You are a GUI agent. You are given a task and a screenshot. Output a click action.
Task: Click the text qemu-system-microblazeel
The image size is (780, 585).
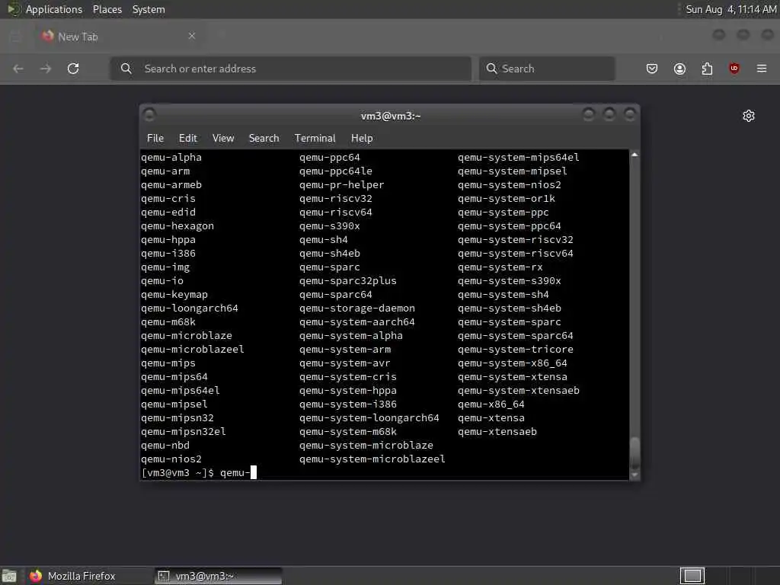click(372, 459)
